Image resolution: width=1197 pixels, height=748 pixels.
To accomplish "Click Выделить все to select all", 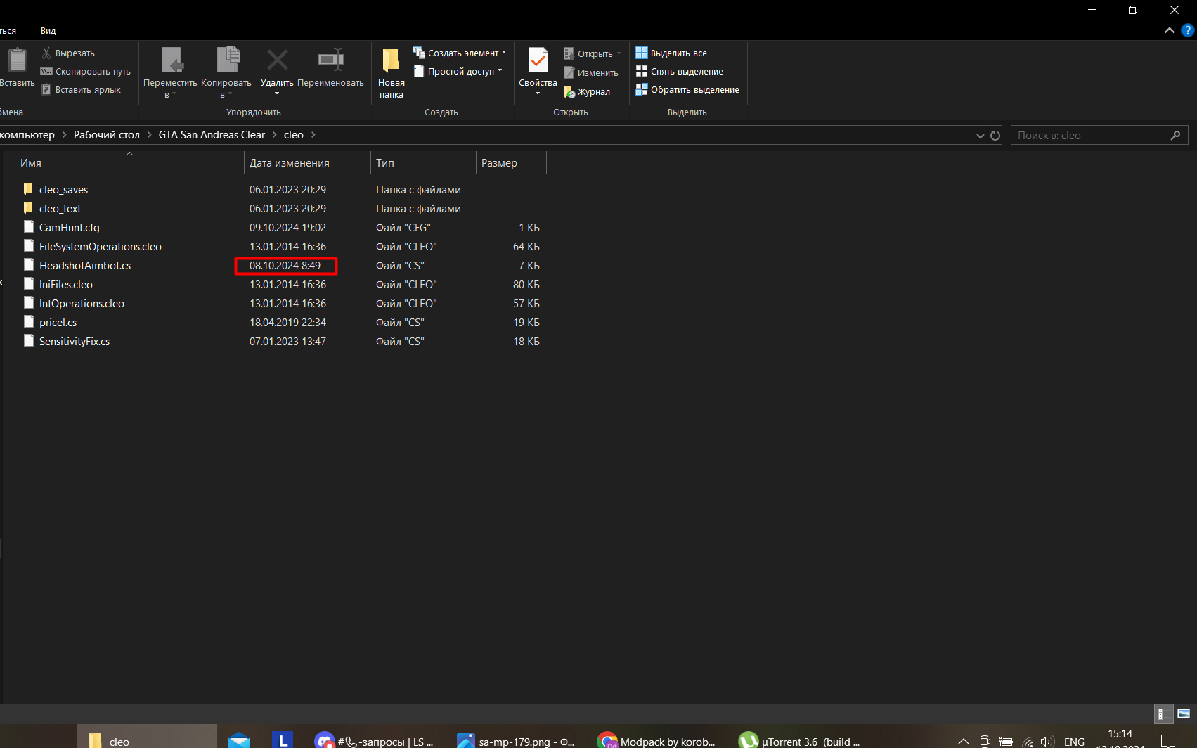I will coord(671,53).
